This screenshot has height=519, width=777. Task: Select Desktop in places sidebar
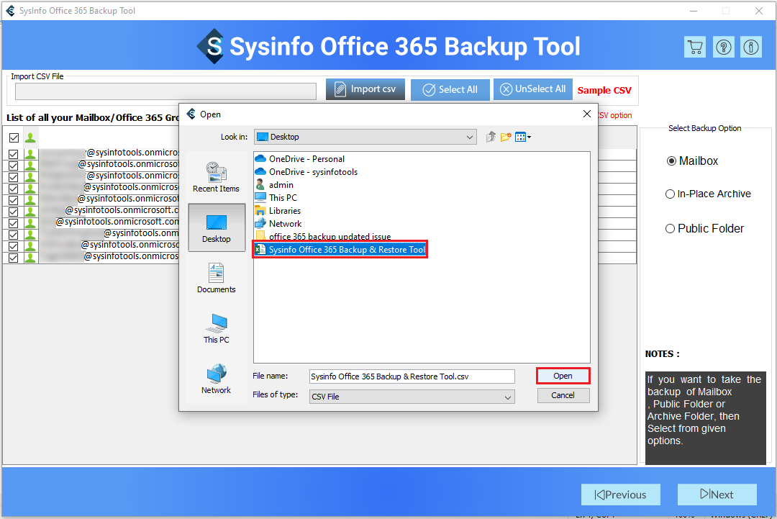pos(217,227)
